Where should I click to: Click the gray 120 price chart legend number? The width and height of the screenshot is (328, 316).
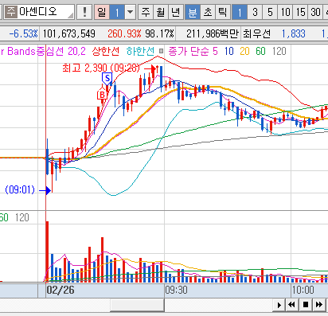[x=279, y=51]
